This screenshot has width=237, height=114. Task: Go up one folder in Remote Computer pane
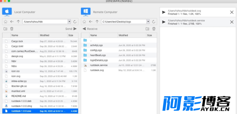point(97,22)
